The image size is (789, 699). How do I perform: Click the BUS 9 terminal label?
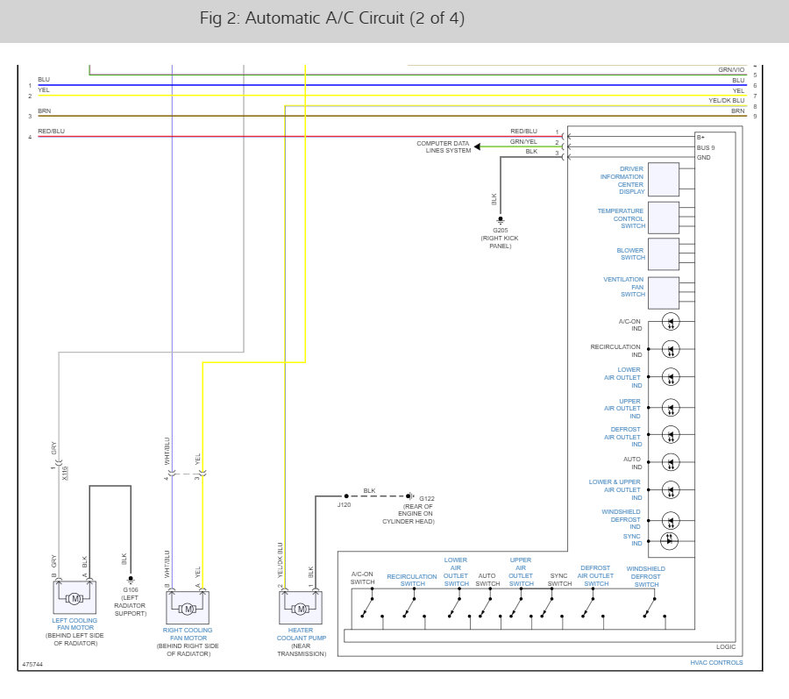[706, 148]
